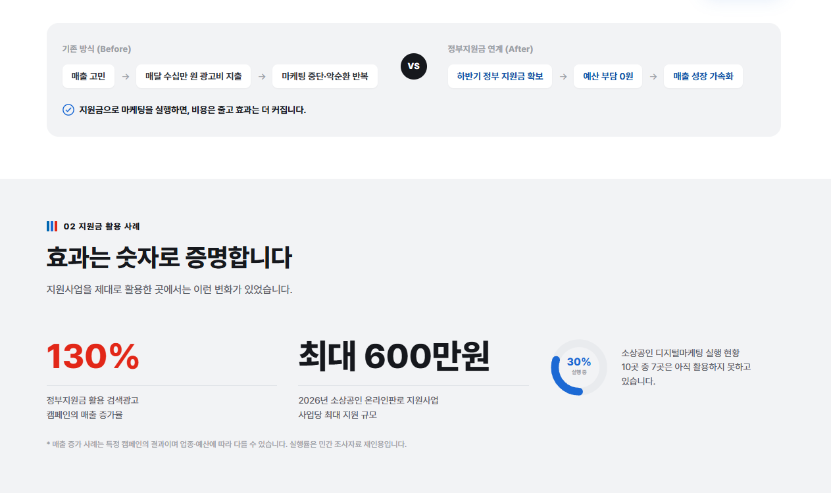Click the red 130% statistic
The image size is (831, 493).
[x=93, y=357]
